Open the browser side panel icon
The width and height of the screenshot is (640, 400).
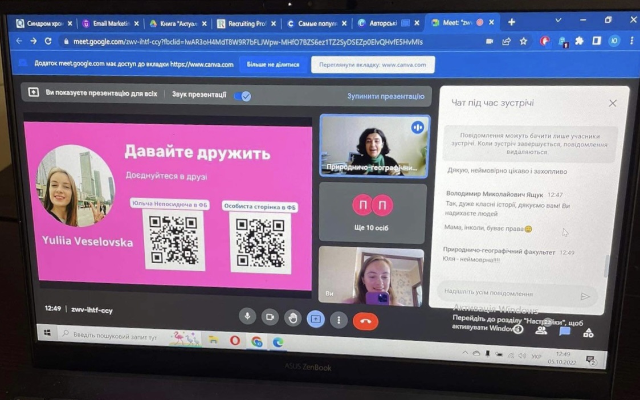597,40
